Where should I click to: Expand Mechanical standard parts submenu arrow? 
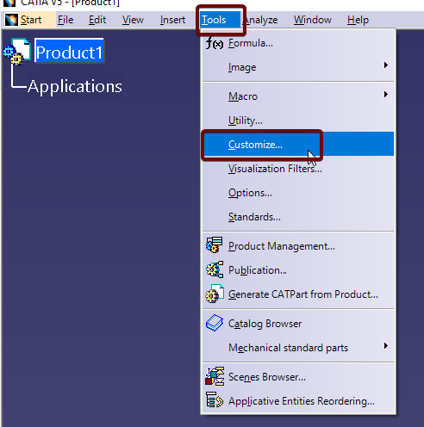pos(386,346)
